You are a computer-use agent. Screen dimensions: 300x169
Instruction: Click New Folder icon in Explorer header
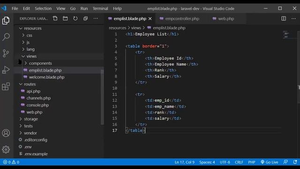[x=65, y=18]
